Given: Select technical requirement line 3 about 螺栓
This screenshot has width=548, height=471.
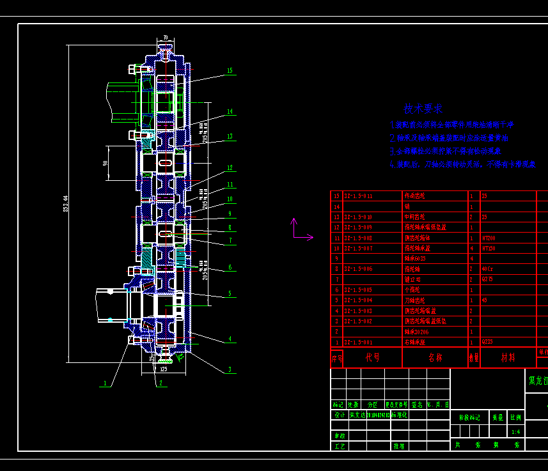Looking at the screenshot, I should 445,151.
